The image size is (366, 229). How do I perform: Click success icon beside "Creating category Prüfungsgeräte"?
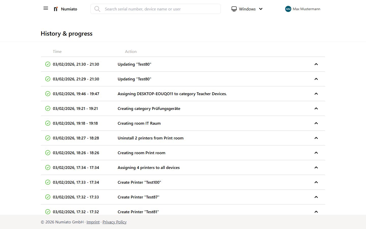[48, 108]
